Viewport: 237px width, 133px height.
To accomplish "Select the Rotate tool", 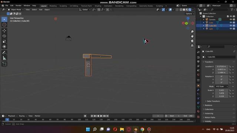I will tap(4, 36).
